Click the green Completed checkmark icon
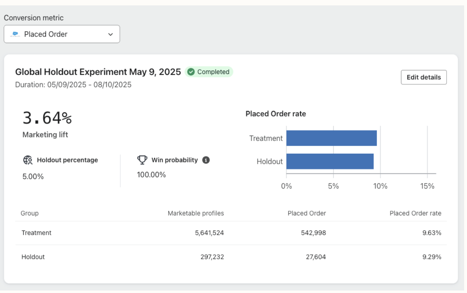Image resolution: width=467 pixels, height=293 pixels. 191,72
